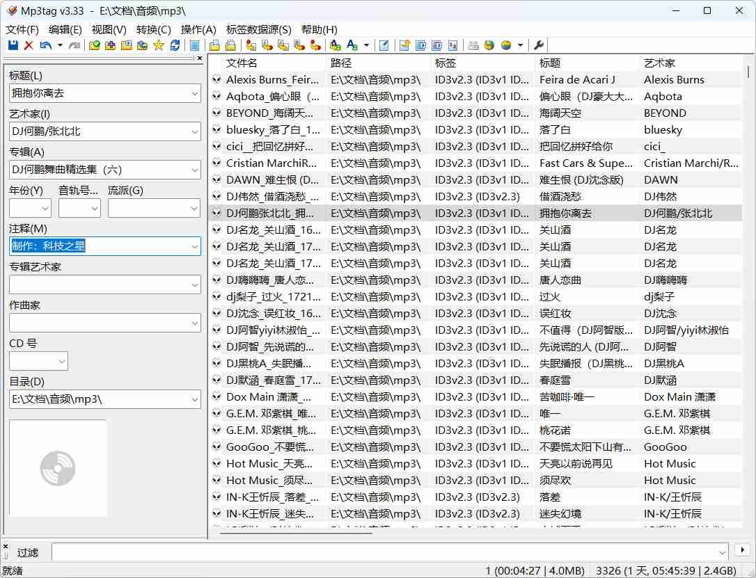Open options with the wrench icon

pyautogui.click(x=539, y=45)
